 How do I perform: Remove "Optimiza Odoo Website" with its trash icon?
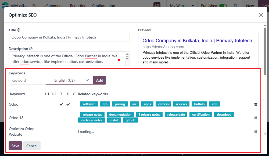256,131
